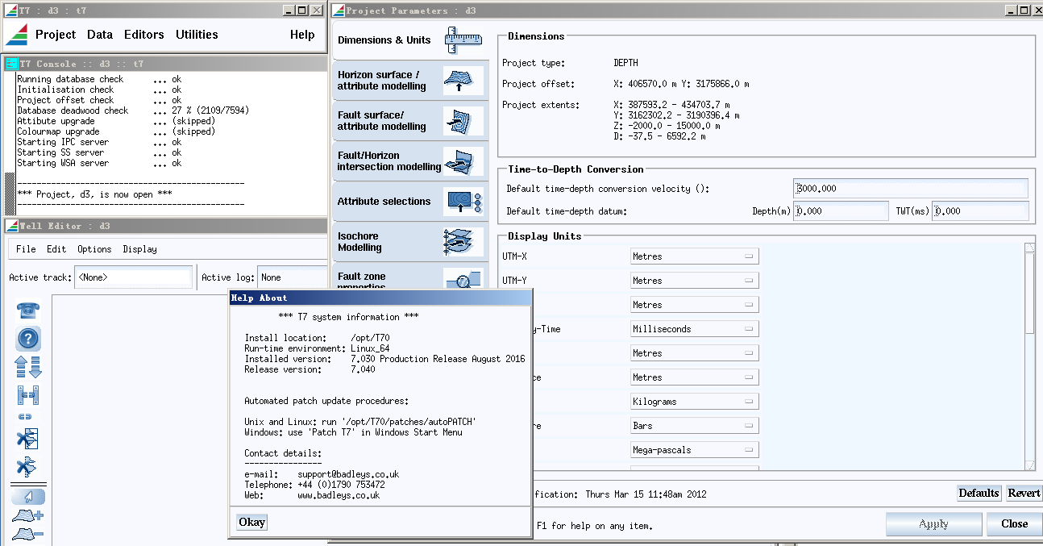Click the T7 Console title bar icon

[11, 64]
